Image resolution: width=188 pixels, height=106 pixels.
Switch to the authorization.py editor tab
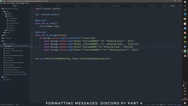[115, 6]
